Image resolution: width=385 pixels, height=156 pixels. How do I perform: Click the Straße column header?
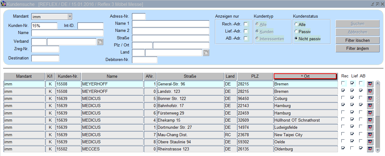pos(190,76)
